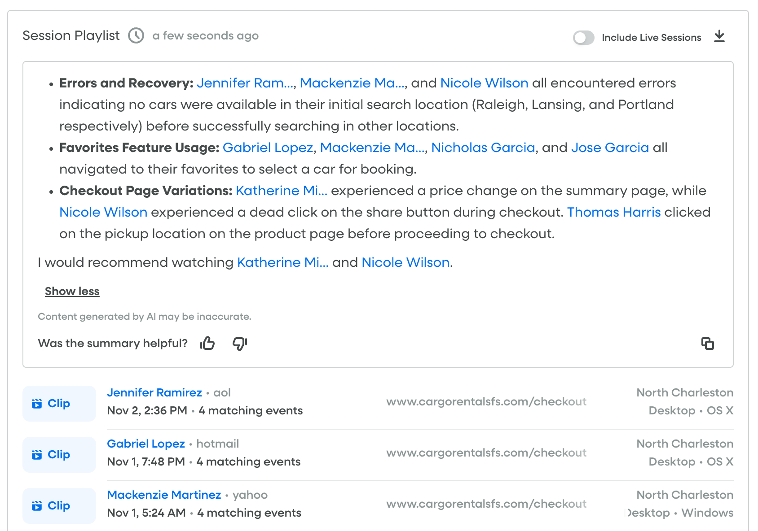Open recommended Katherine Mi... session link
The image size is (758, 531).
(282, 262)
